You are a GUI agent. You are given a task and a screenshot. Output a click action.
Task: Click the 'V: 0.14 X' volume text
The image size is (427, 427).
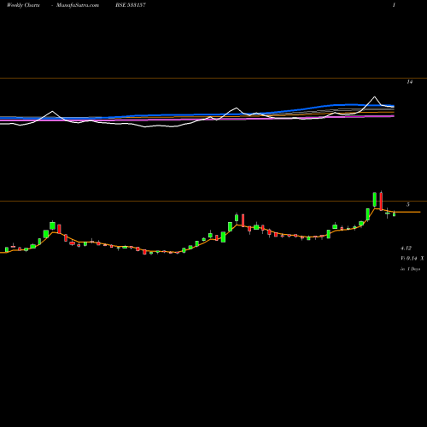pos(412,259)
